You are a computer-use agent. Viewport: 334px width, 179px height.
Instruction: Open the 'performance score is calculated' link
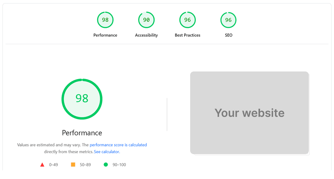[x=118, y=145]
